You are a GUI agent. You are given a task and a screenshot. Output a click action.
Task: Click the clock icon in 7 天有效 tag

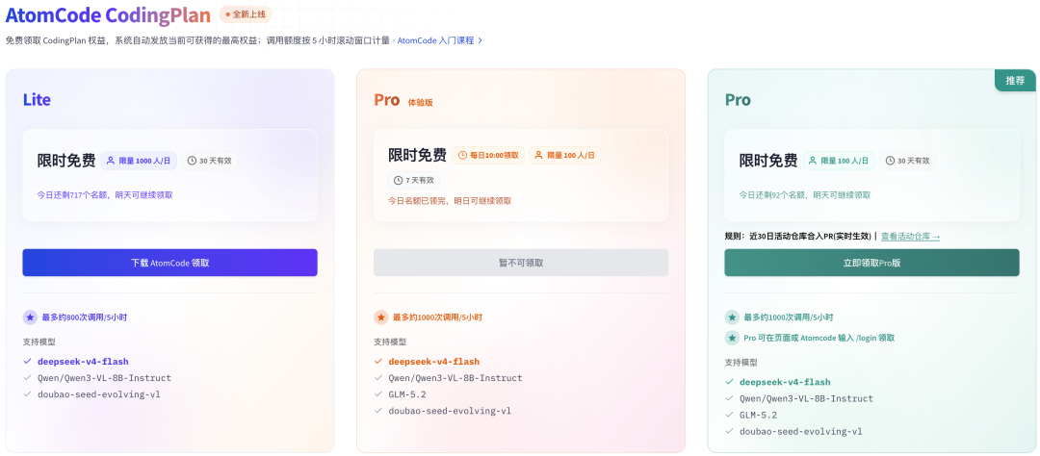tap(398, 180)
